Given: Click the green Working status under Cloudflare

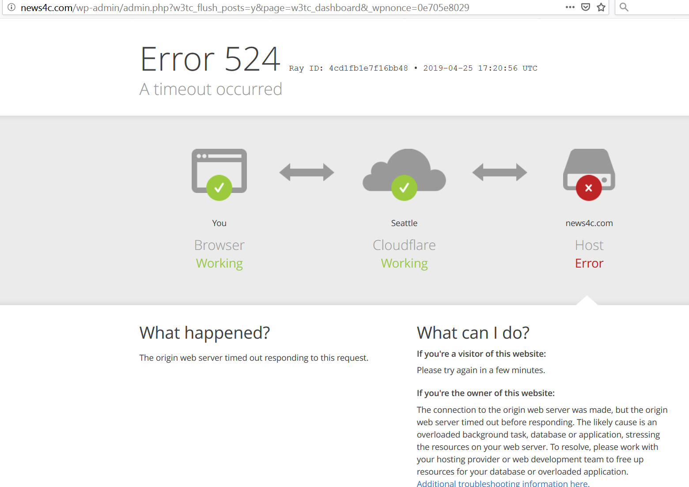Looking at the screenshot, I should click(x=404, y=264).
